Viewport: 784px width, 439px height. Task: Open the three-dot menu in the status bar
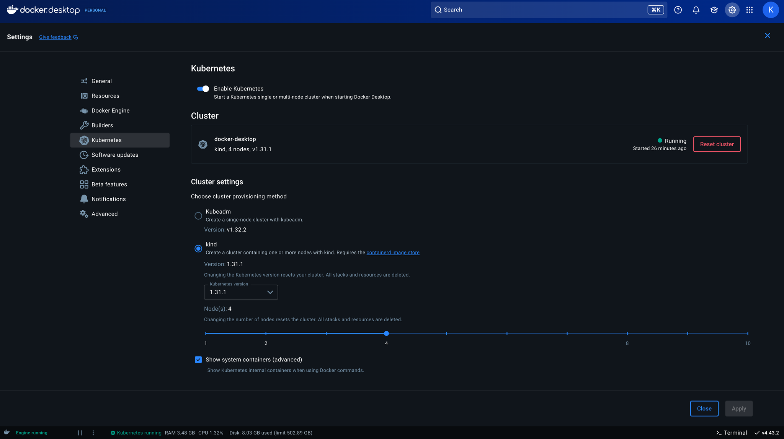coord(93,433)
